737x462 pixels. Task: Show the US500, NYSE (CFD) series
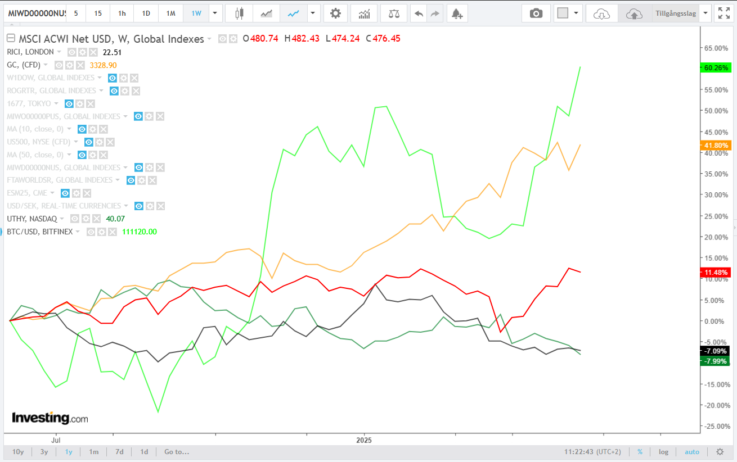88,142
